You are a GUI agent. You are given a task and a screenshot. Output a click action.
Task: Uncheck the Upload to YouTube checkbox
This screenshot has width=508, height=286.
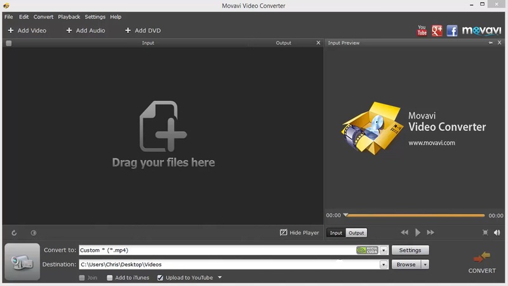160,278
